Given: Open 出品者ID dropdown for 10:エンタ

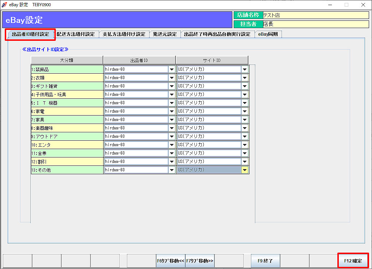Looking at the screenshot, I should [171, 145].
